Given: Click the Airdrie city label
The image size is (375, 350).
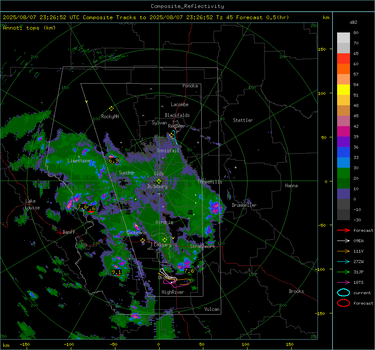Looking at the screenshot, I should (x=164, y=222).
